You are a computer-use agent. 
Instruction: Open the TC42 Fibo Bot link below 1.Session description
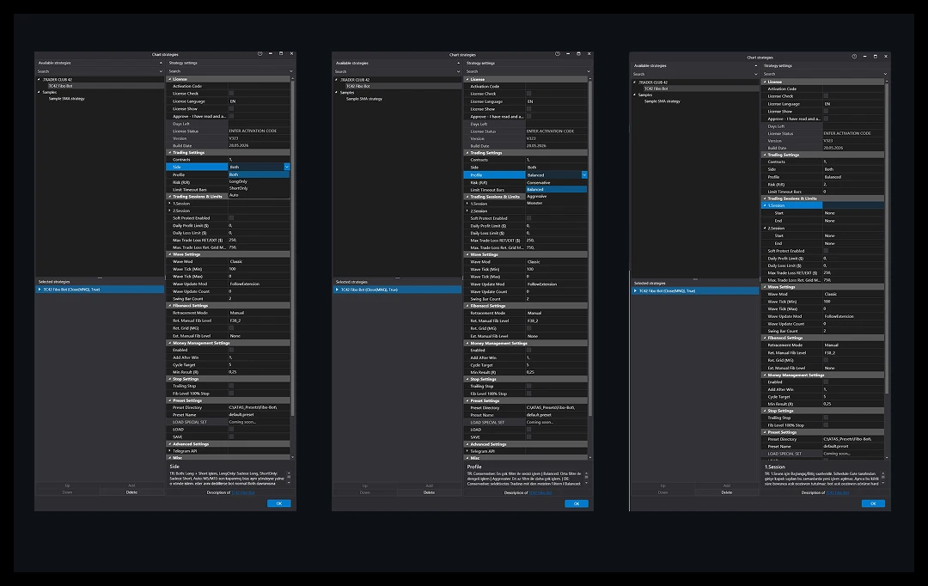tap(838, 492)
